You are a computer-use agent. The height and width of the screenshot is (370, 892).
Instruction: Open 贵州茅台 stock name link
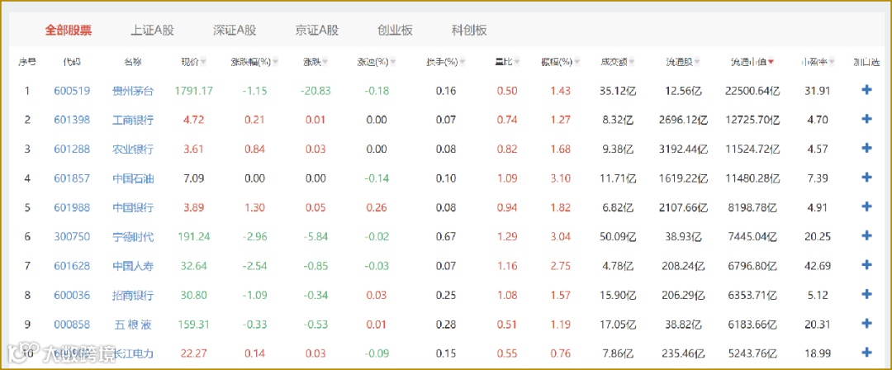click(x=133, y=91)
